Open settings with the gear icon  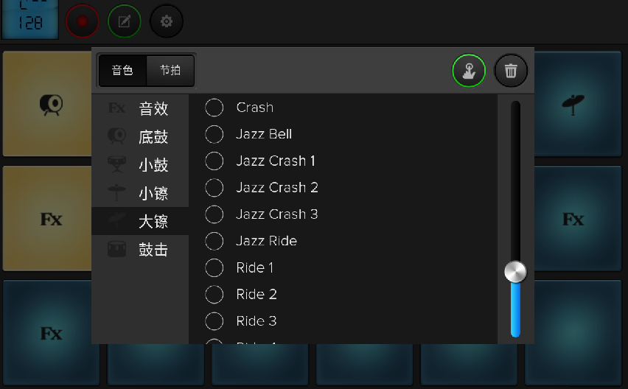[x=167, y=21]
